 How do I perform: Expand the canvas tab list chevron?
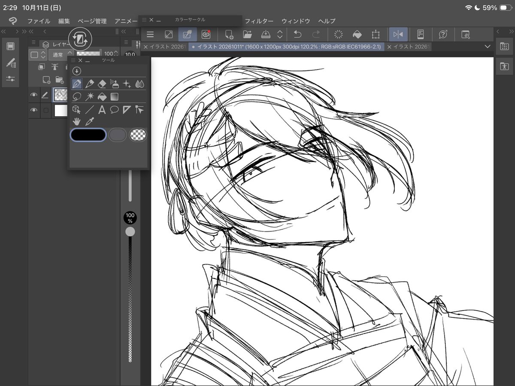point(487,46)
